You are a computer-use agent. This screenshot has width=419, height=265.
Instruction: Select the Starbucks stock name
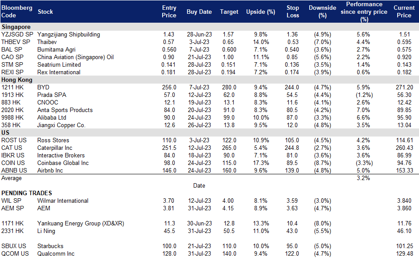pos(51,246)
